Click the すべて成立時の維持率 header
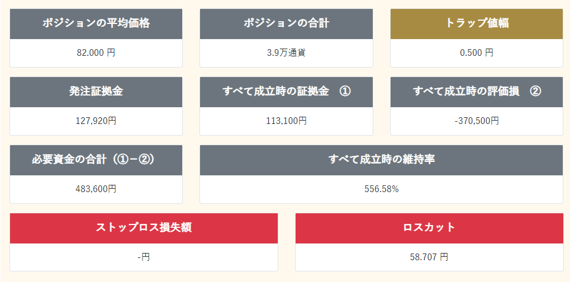570x282 pixels. pos(382,160)
